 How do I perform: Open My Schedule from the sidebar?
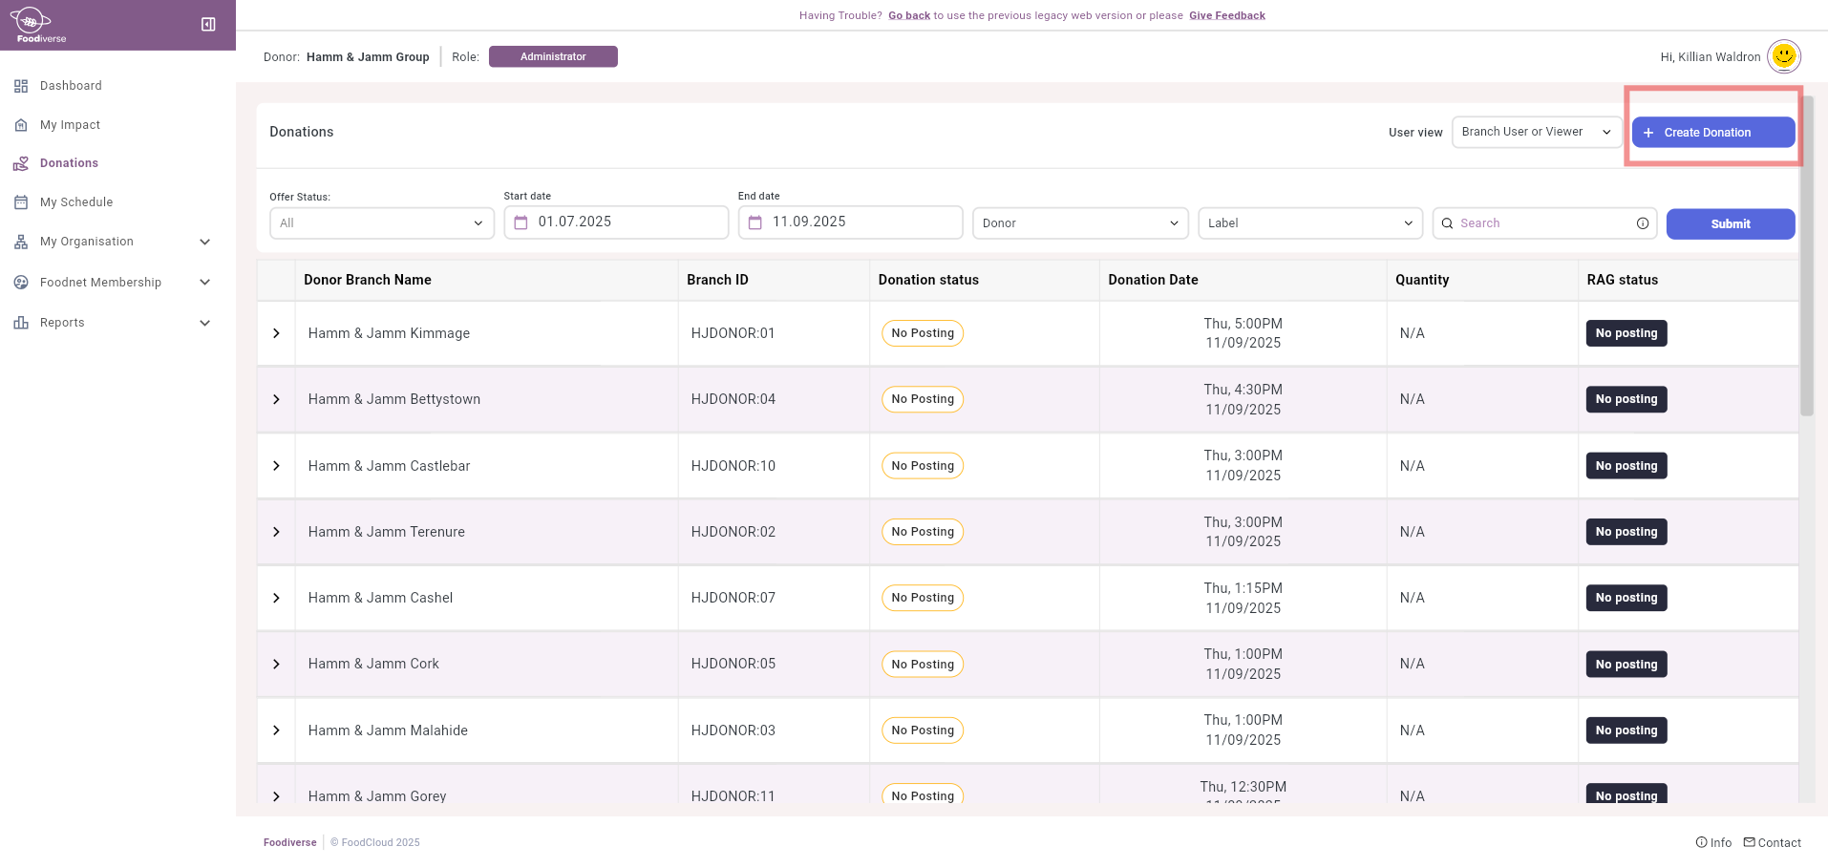point(76,202)
